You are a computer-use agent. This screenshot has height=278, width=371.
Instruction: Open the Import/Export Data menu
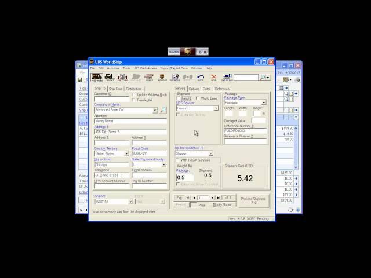point(174,68)
